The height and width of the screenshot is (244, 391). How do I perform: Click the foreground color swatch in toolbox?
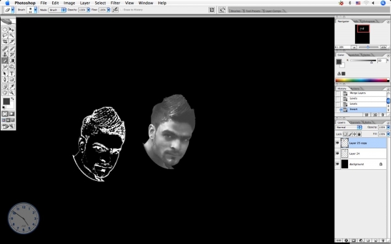[7, 102]
